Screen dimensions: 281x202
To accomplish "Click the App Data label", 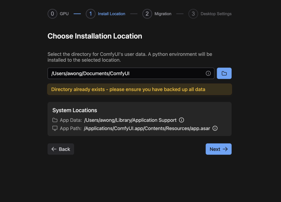I will coord(71,120).
